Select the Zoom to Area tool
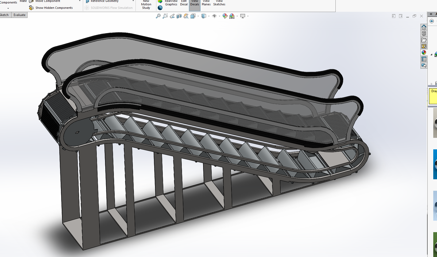This screenshot has height=257, width=437. pyautogui.click(x=165, y=16)
